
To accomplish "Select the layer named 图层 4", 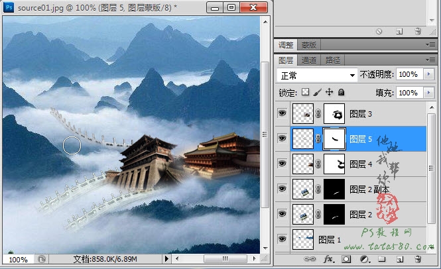I will coord(361,164).
